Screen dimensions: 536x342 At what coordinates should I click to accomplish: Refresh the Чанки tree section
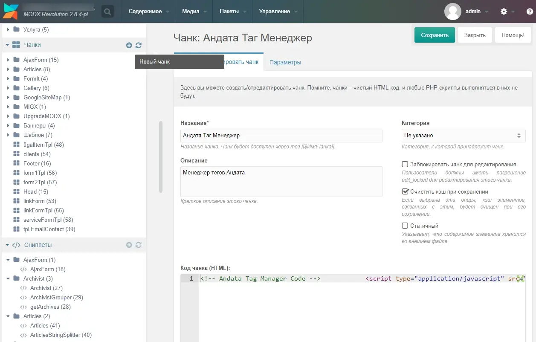click(138, 45)
